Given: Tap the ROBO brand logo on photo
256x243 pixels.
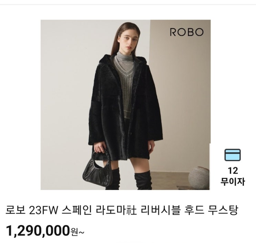Looking at the screenshot, I should (187, 32).
